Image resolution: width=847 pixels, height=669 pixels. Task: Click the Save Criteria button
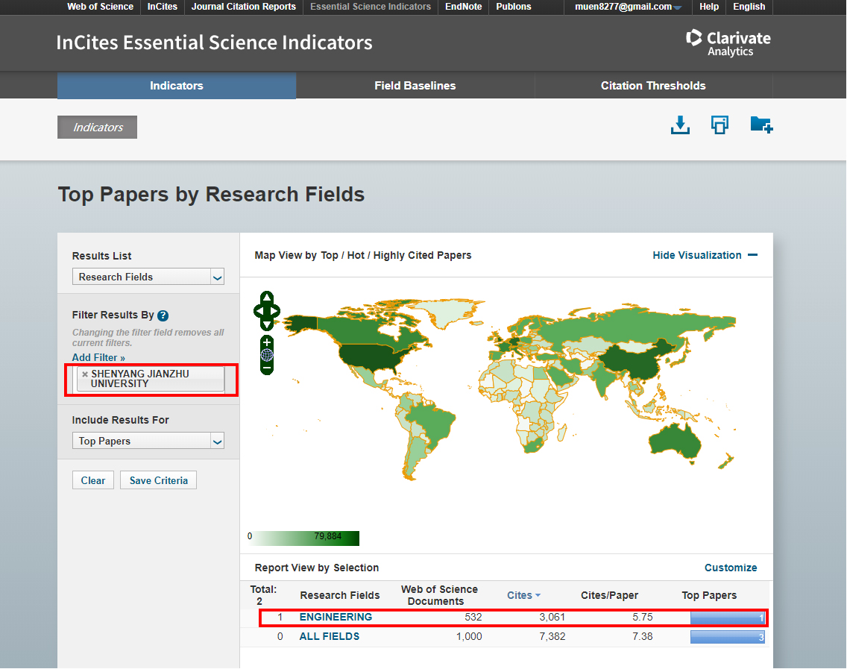coord(158,480)
